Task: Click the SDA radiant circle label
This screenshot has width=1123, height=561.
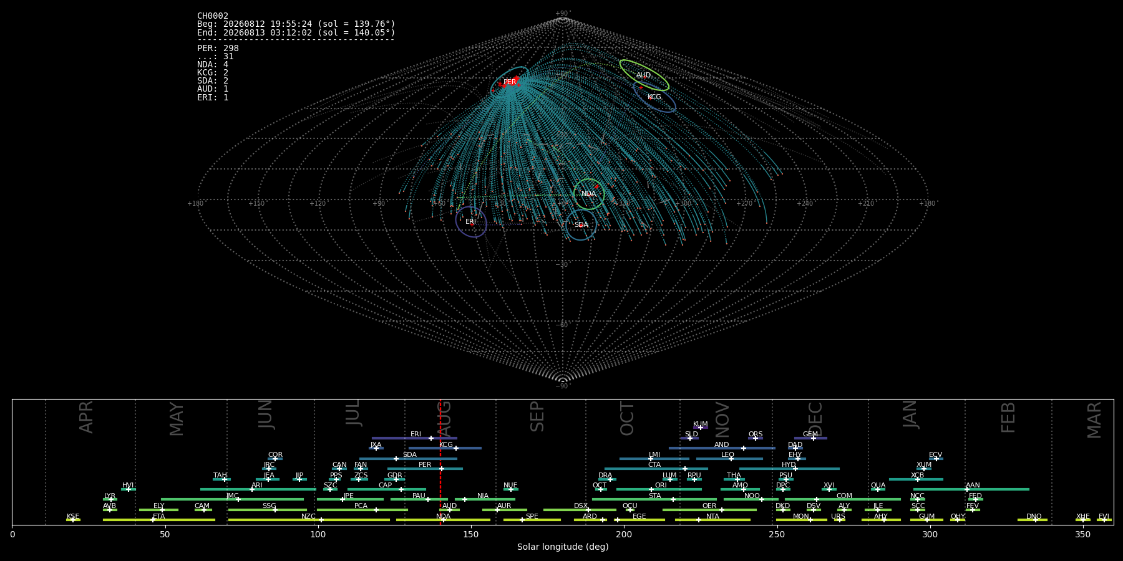Action: pyautogui.click(x=581, y=225)
